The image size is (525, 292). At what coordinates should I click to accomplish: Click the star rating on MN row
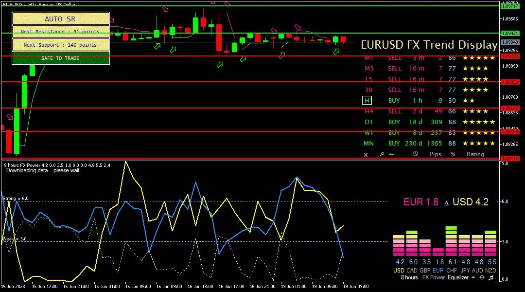pos(478,144)
